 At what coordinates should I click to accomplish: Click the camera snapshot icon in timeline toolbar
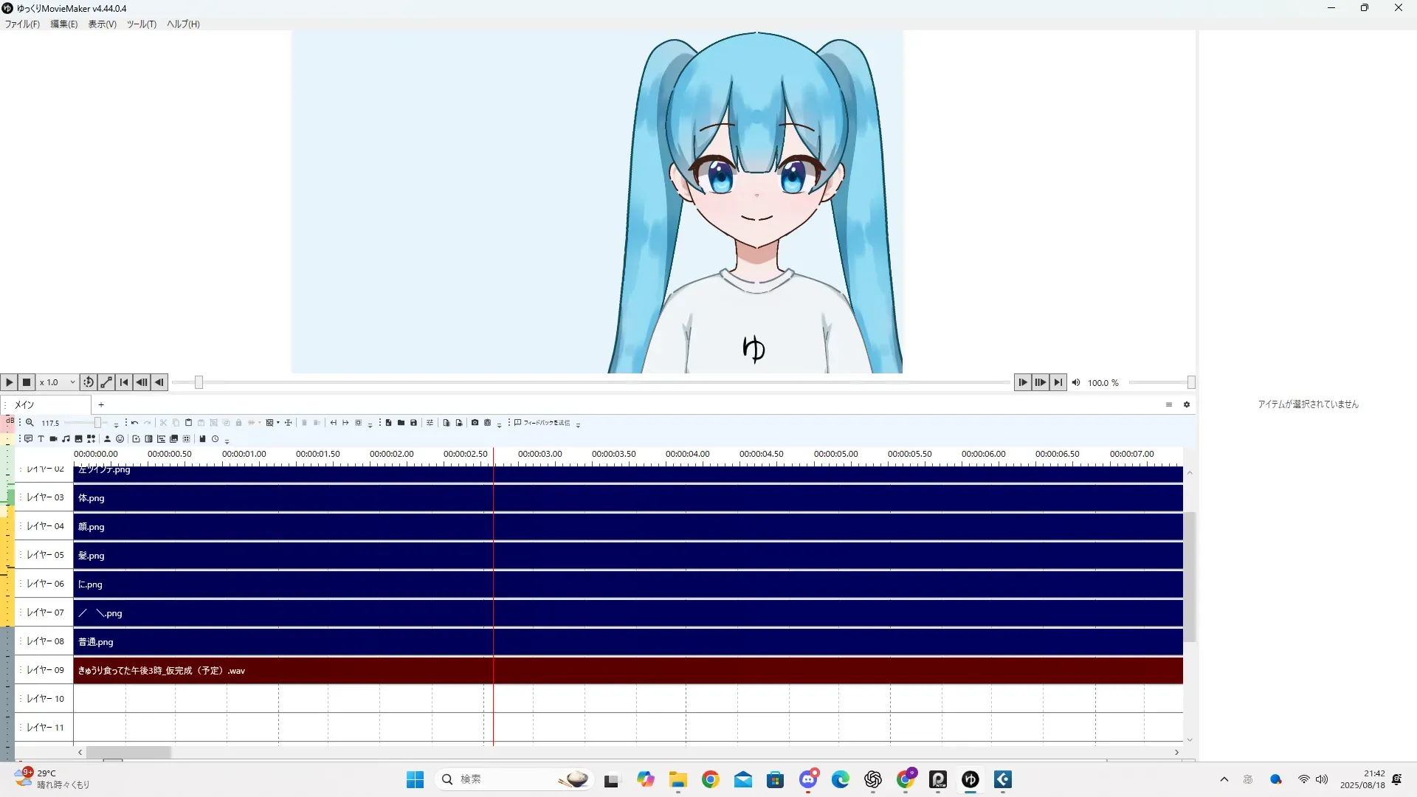coord(475,423)
